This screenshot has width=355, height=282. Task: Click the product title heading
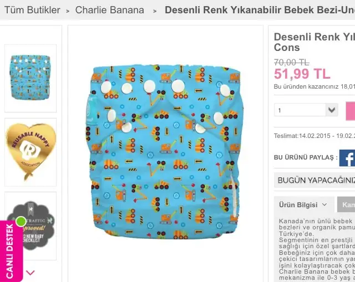click(315, 42)
